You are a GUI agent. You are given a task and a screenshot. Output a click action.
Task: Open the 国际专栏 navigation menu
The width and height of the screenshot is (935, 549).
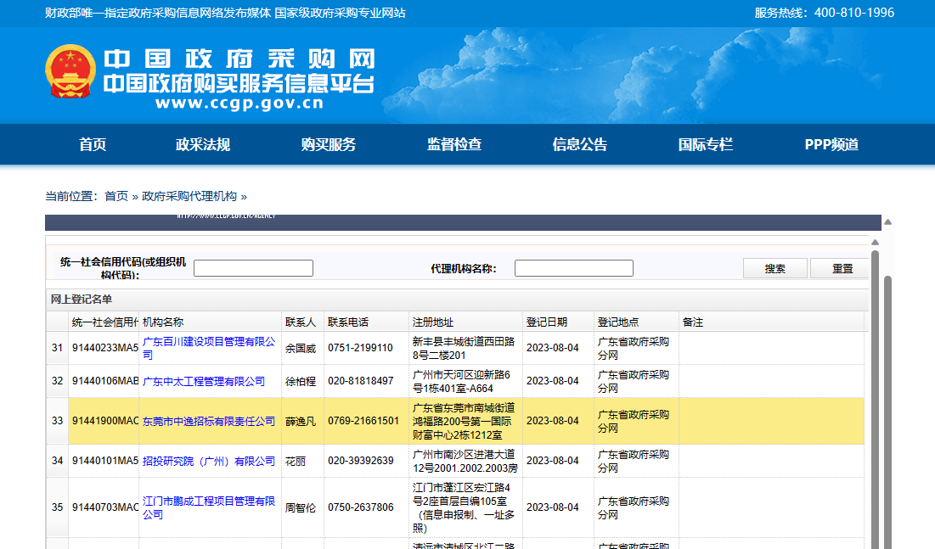coord(705,144)
